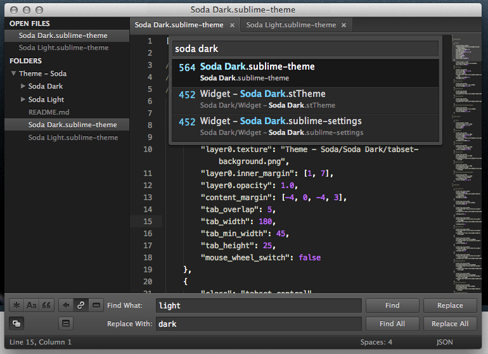Expand the Soda Dark folder
Viewport: 488px width, 354px height.
click(23, 86)
